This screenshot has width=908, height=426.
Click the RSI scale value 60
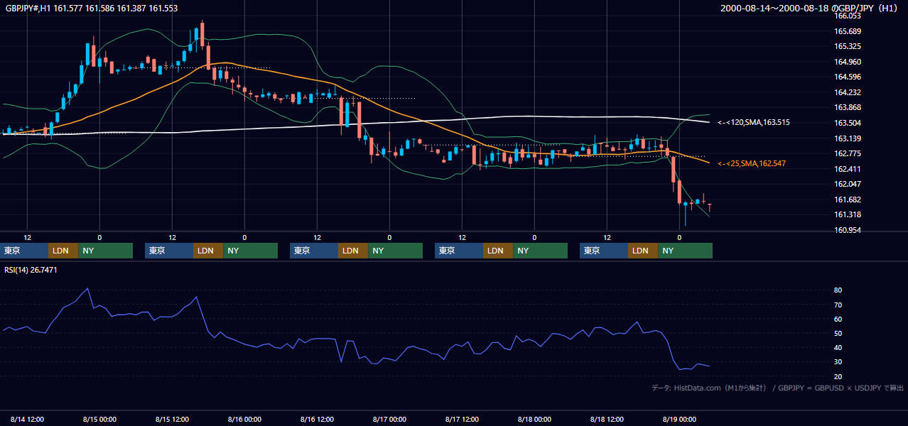(x=838, y=319)
